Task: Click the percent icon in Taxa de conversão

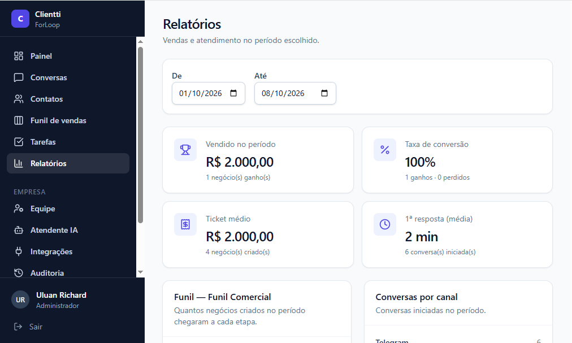Action: coord(385,150)
